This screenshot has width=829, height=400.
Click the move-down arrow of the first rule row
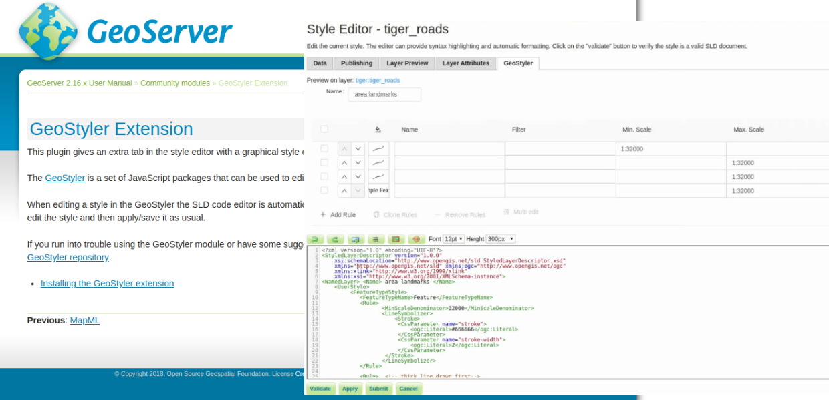click(x=358, y=149)
